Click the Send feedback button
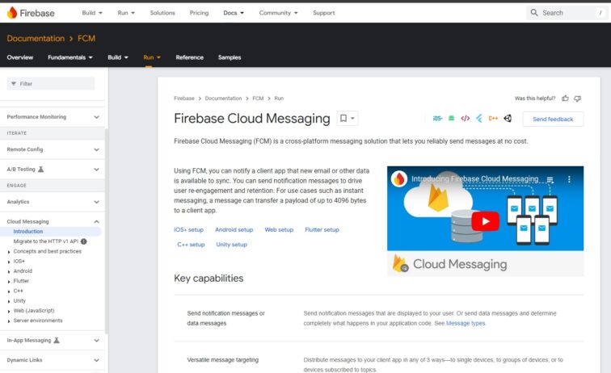This screenshot has height=373, width=611. coord(553,119)
